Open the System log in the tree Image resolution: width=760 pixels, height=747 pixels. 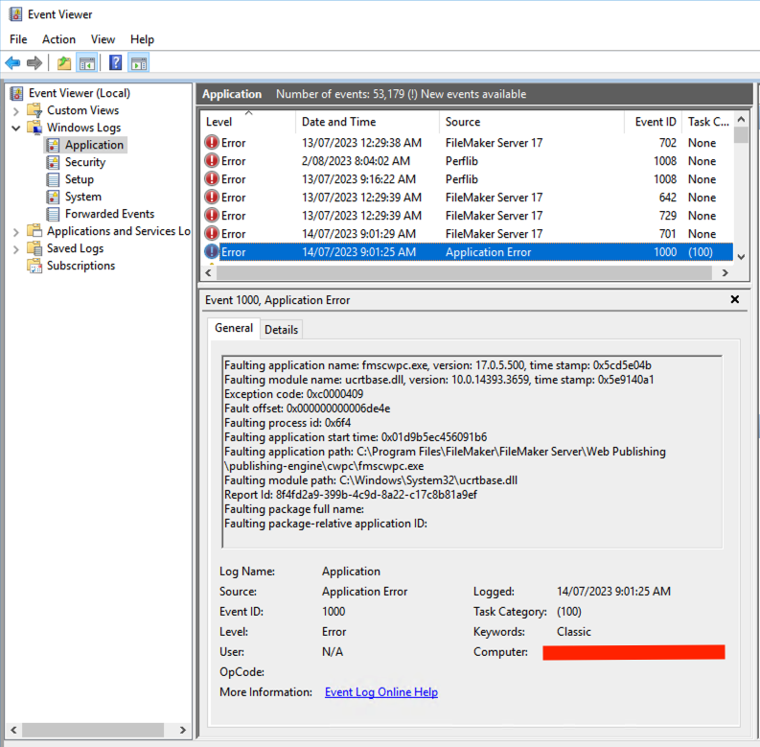pyautogui.click(x=82, y=197)
